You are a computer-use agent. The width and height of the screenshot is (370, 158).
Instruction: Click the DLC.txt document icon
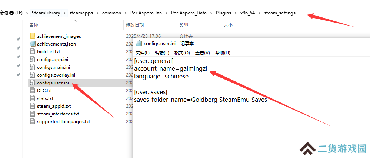click(33, 91)
